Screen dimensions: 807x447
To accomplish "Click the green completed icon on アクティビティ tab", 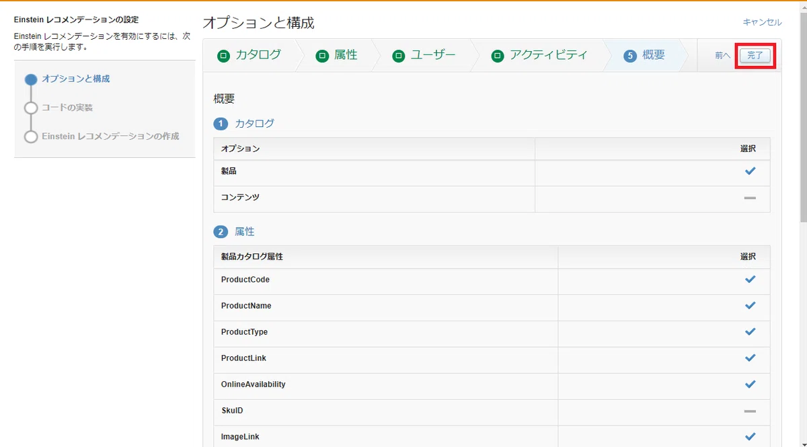I will tap(497, 56).
